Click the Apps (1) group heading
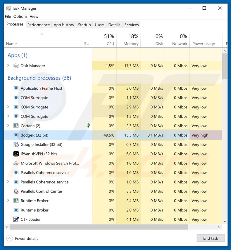 (18, 55)
